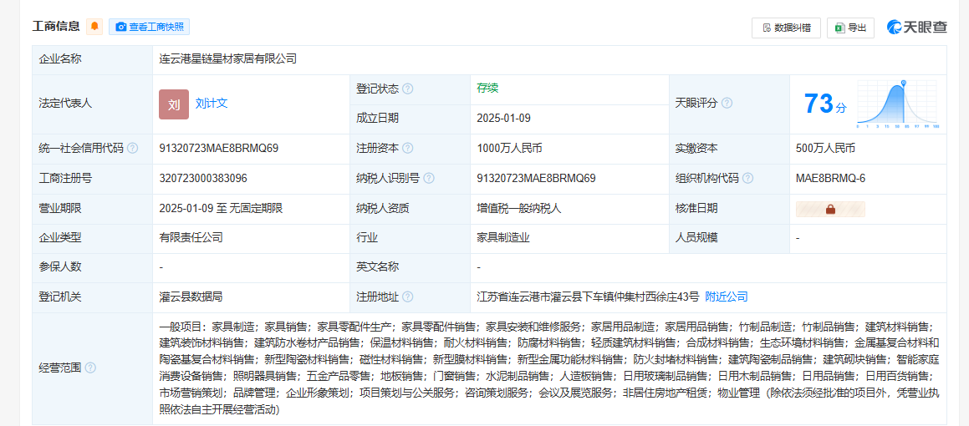This screenshot has width=969, height=426.
Task: Select registration authority 灌云县数据局
Action: (x=191, y=297)
